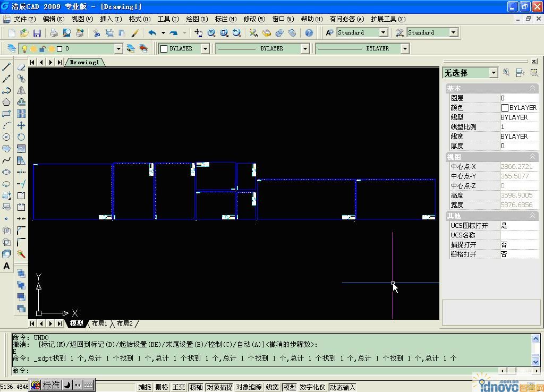
Task: Open the 绘图(D) menu
Action: 197,19
